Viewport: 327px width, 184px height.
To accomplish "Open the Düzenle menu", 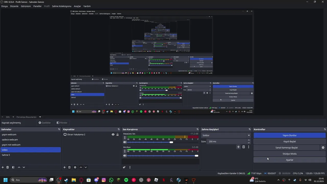I will click(14, 6).
